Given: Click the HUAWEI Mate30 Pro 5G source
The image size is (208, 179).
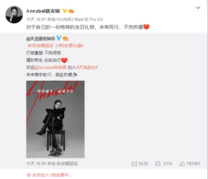Looking at the screenshot, I should point(80,19).
